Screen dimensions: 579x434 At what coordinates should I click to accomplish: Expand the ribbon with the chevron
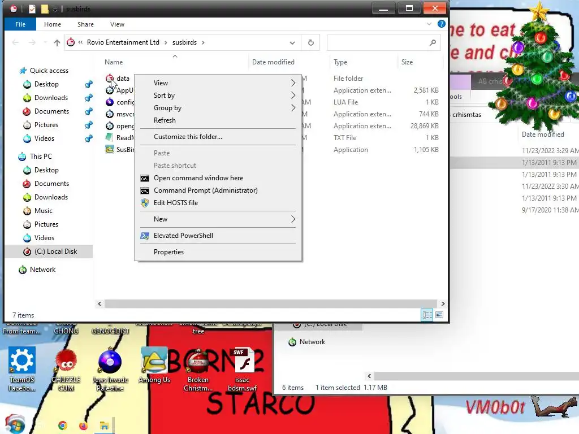tap(429, 24)
